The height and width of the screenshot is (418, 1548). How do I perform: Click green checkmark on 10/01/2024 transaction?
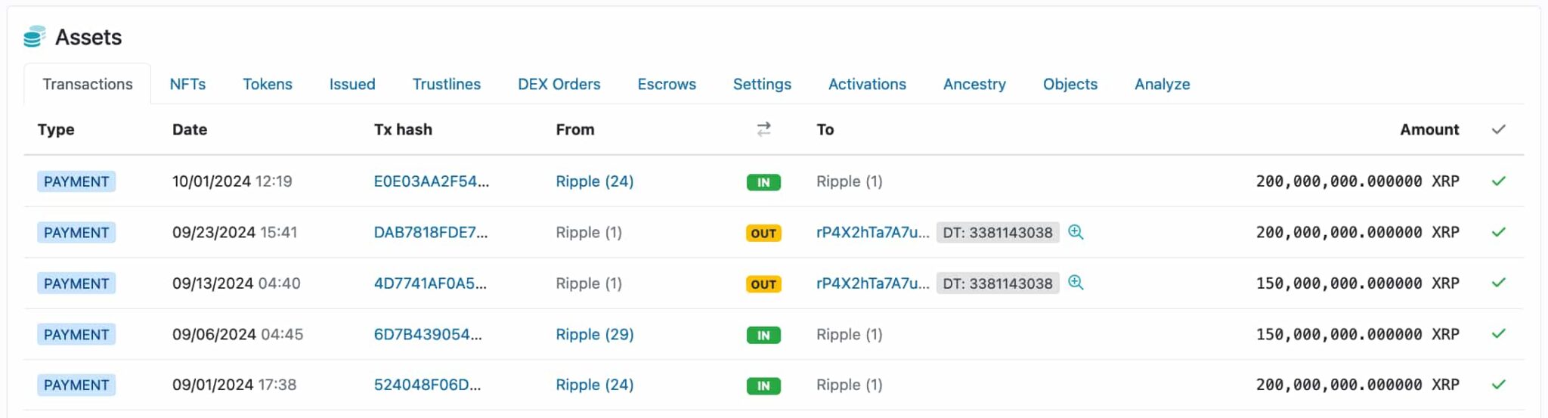1498,181
